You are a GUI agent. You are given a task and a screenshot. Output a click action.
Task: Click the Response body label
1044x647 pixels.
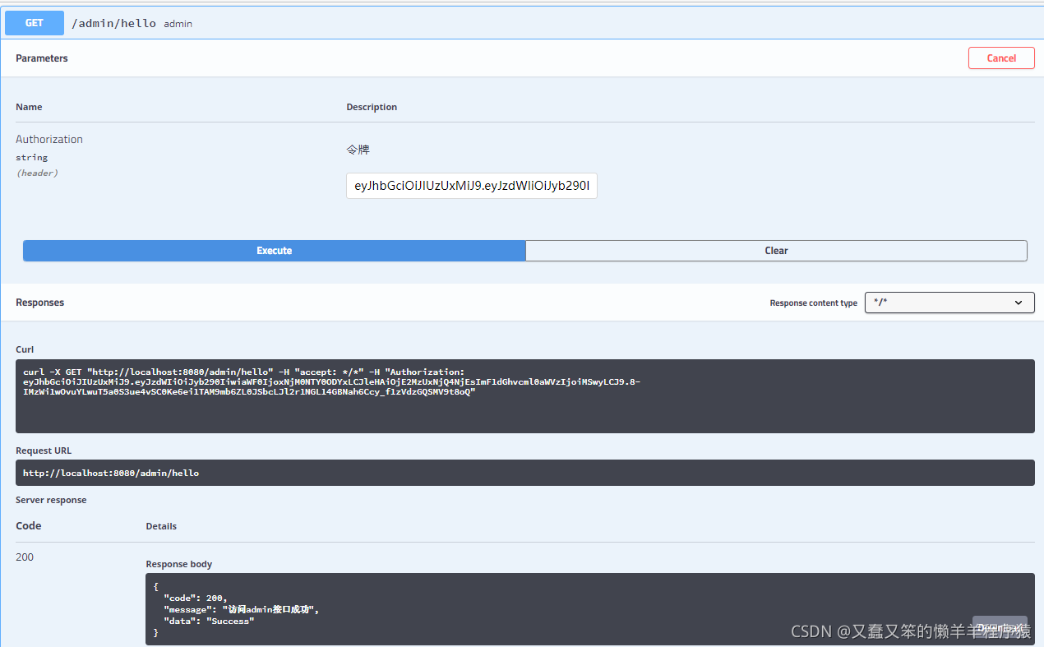[x=179, y=564]
